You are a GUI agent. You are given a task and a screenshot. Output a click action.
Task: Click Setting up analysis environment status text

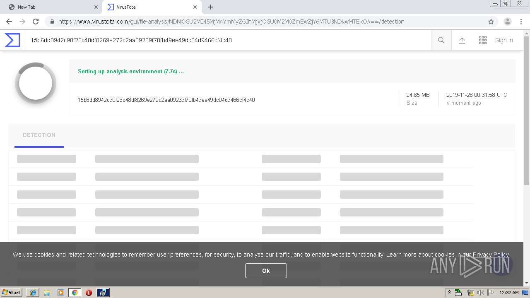pos(131,71)
